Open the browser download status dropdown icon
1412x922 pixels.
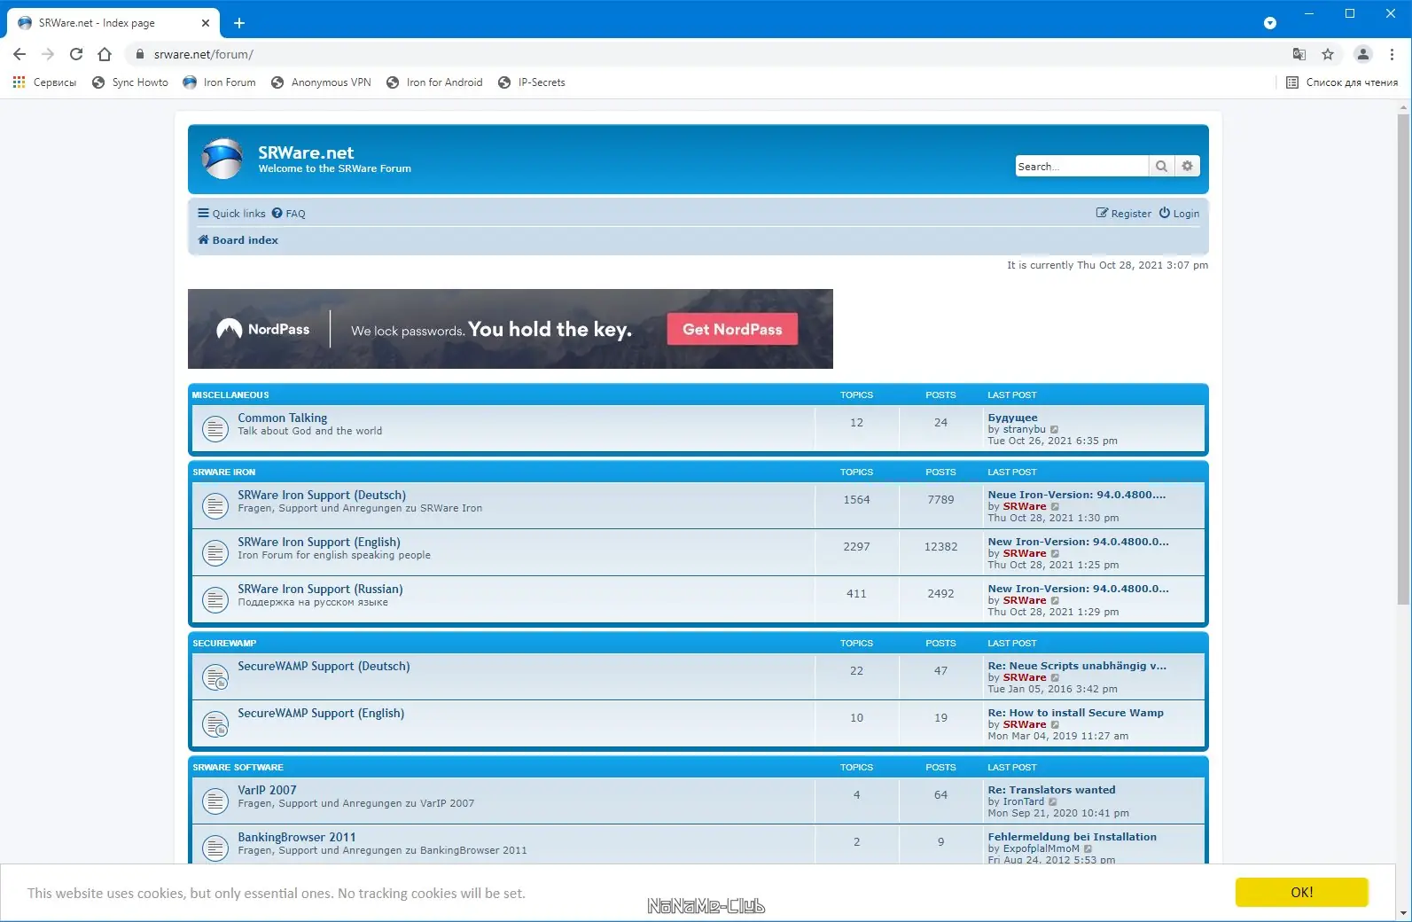tap(1270, 23)
